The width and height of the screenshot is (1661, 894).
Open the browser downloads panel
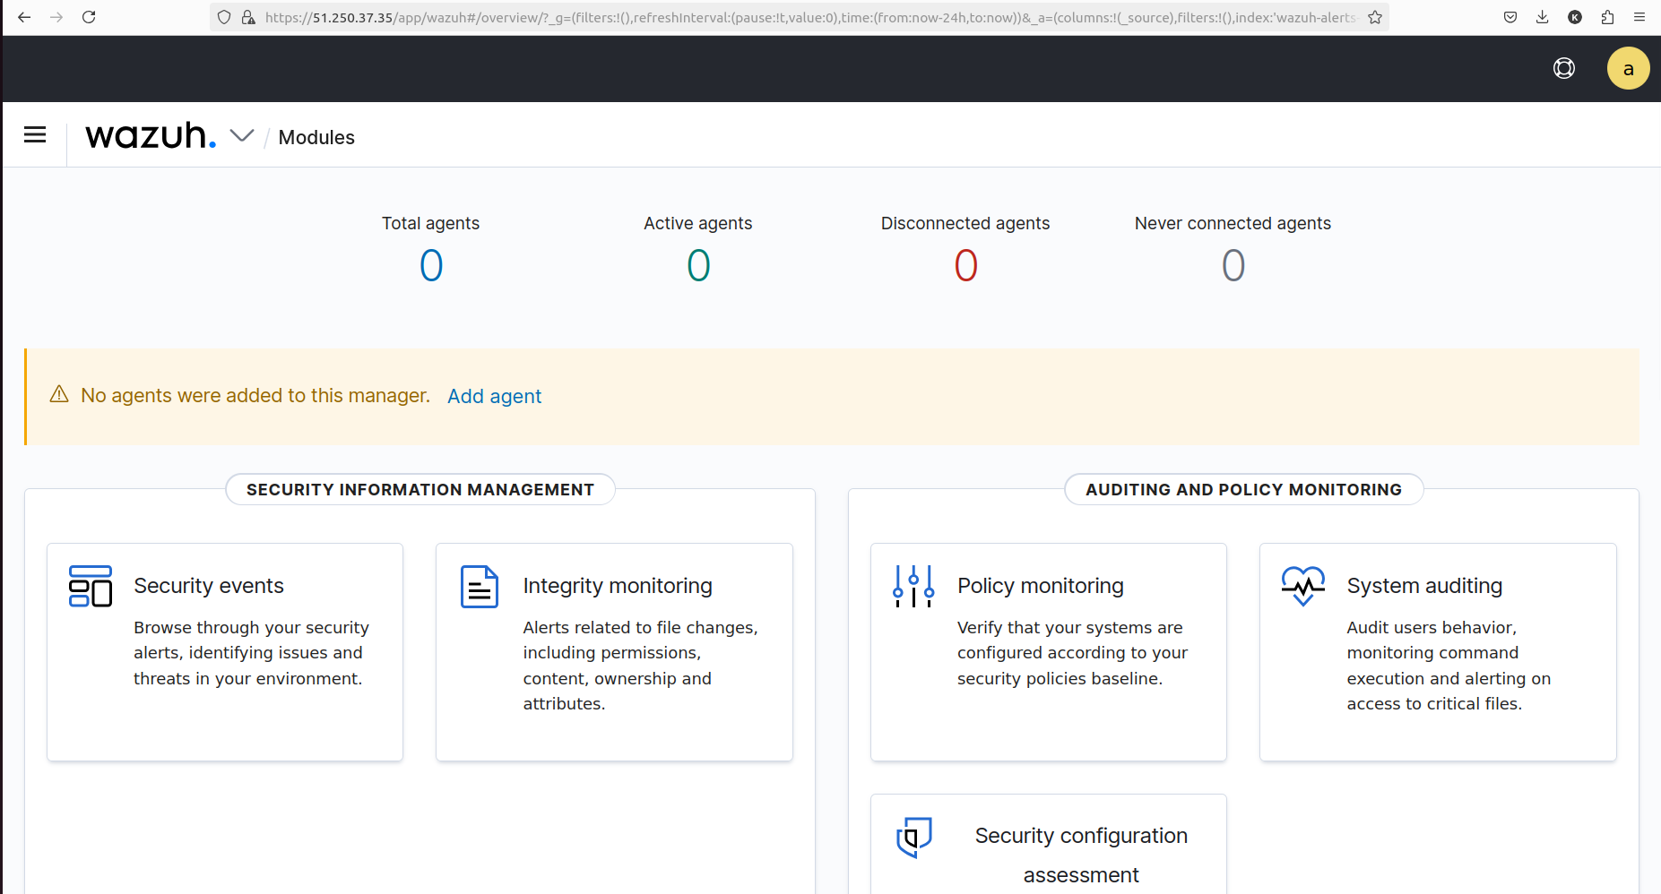coord(1543,17)
